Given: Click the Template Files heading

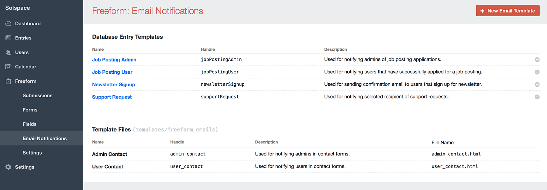Looking at the screenshot, I should coord(111,130).
